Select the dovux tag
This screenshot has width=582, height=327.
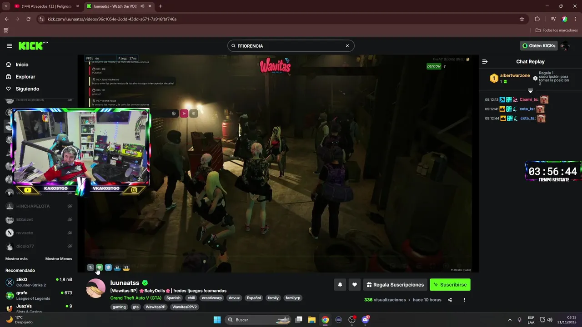234,298
